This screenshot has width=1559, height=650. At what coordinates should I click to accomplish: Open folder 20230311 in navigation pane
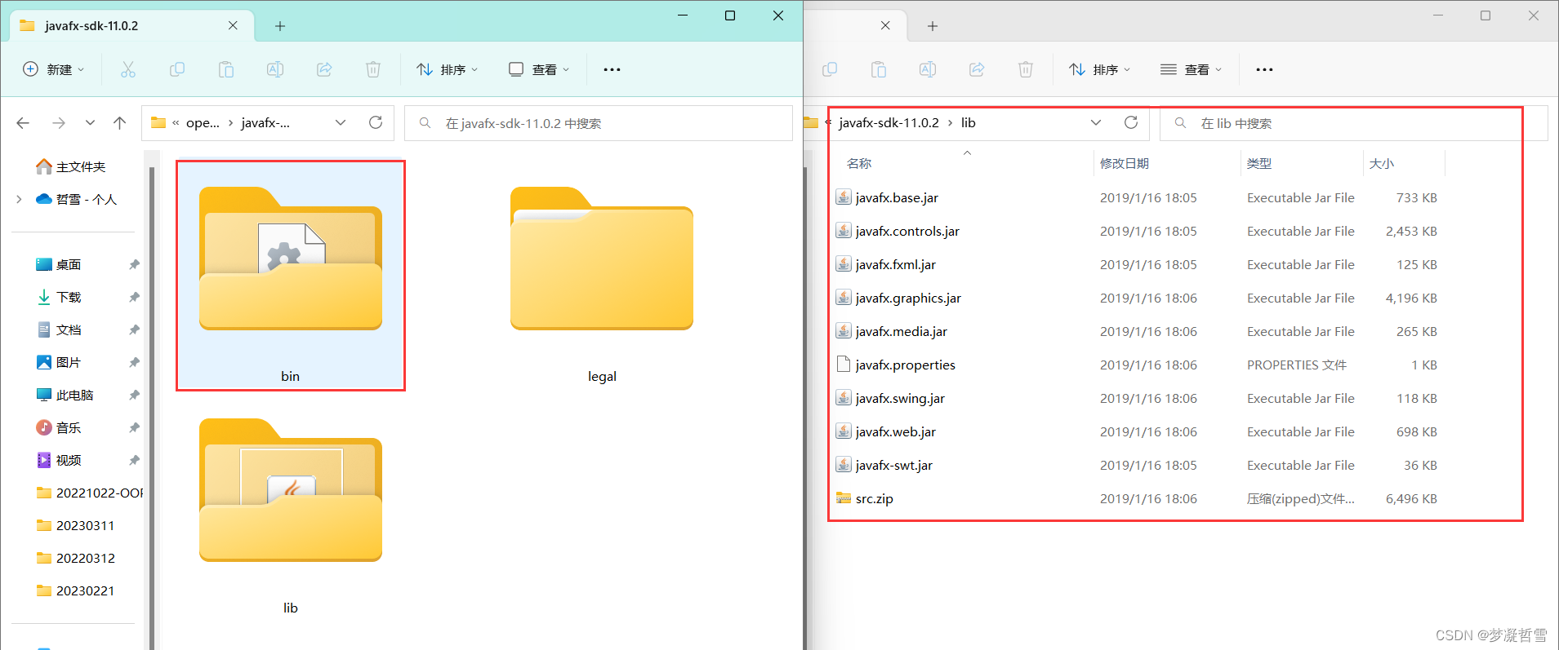(x=76, y=525)
